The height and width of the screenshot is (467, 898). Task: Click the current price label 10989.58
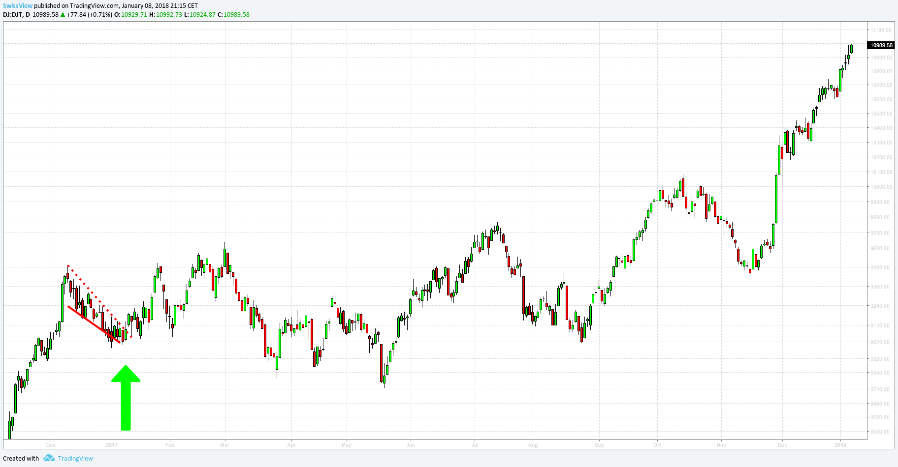[881, 45]
